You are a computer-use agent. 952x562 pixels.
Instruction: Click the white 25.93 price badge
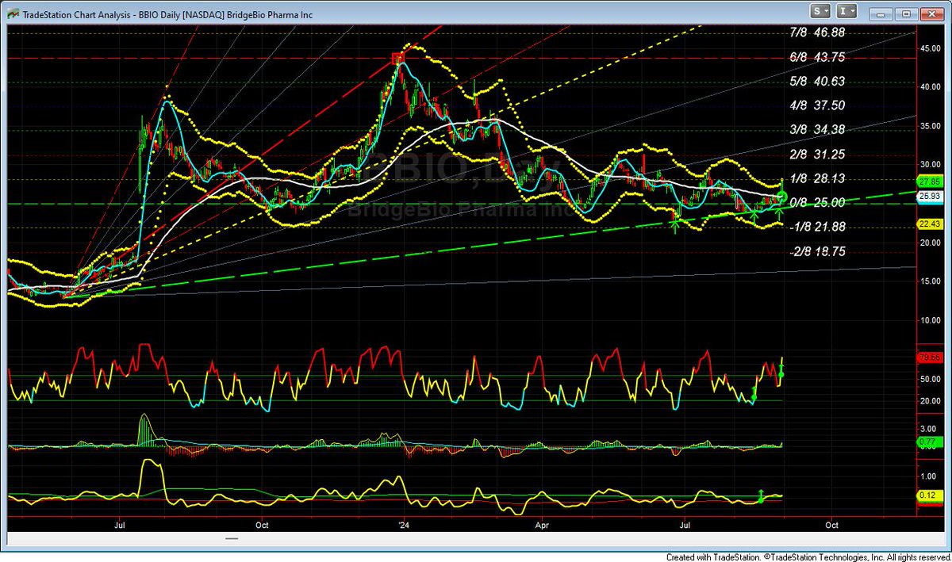(929, 195)
